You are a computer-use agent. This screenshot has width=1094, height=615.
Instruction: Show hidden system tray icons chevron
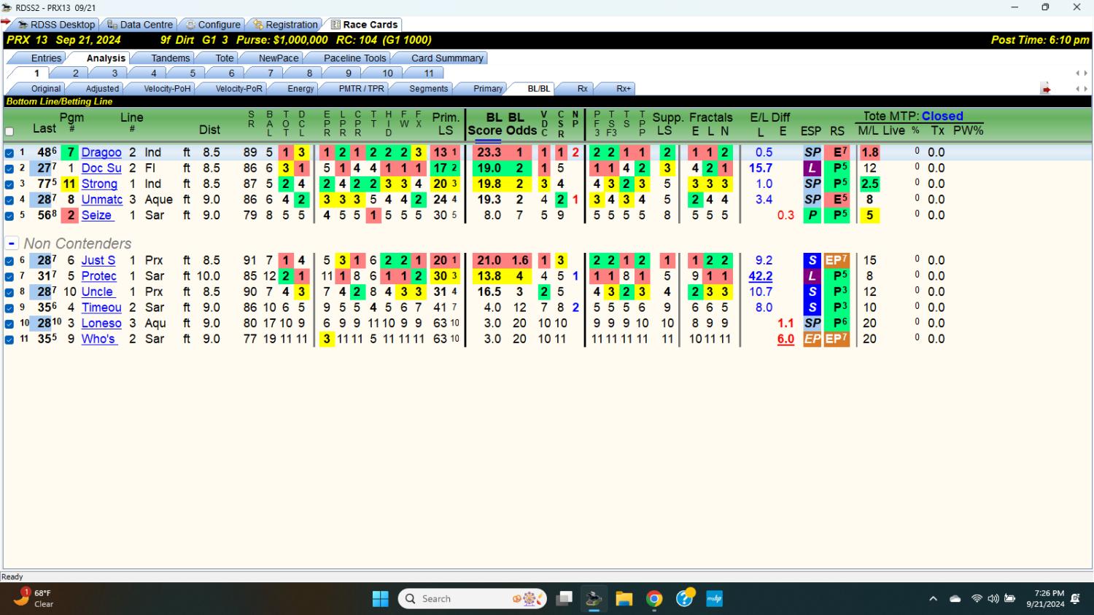933,599
